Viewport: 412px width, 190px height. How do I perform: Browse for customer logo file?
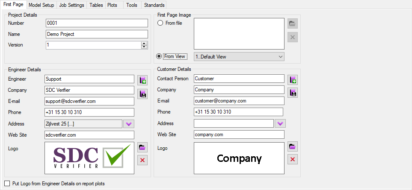pos(293,147)
